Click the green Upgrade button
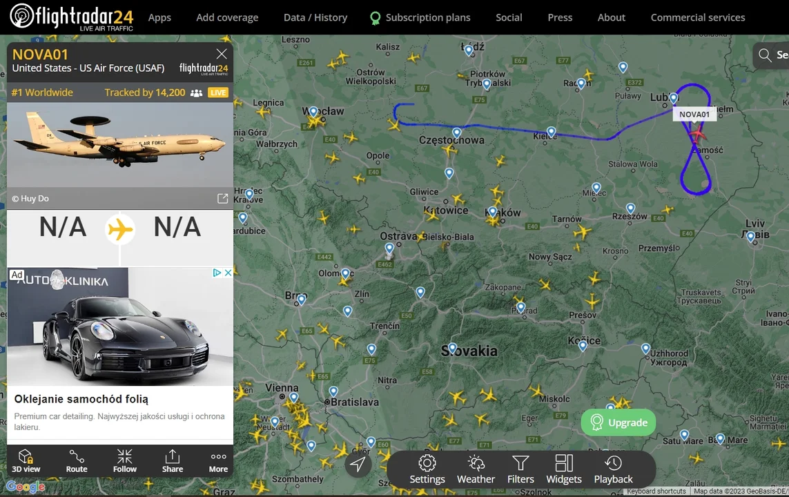This screenshot has height=497, width=789. point(618,422)
